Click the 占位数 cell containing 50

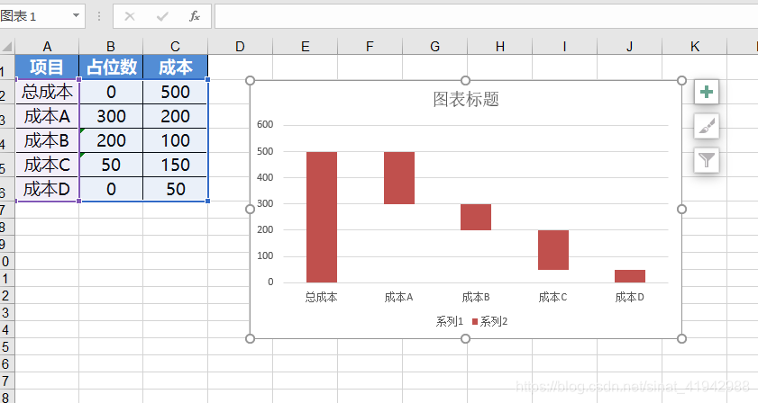coord(111,165)
